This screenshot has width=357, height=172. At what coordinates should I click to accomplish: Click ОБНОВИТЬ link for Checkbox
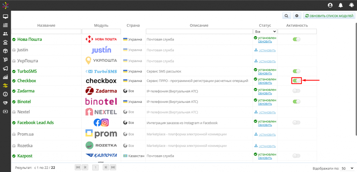tap(265, 83)
